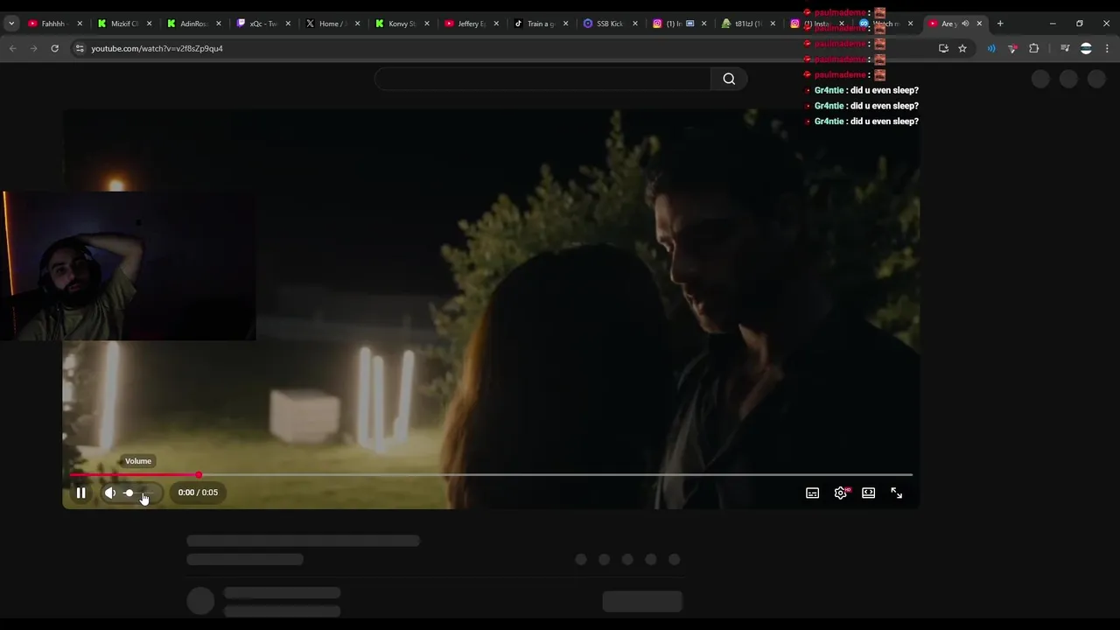1120x630 pixels.
Task: Close the xQc Twitch tab
Action: click(x=288, y=24)
